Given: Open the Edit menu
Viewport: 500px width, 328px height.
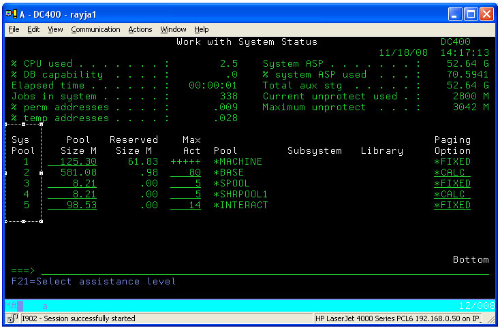Looking at the screenshot, I should [33, 30].
